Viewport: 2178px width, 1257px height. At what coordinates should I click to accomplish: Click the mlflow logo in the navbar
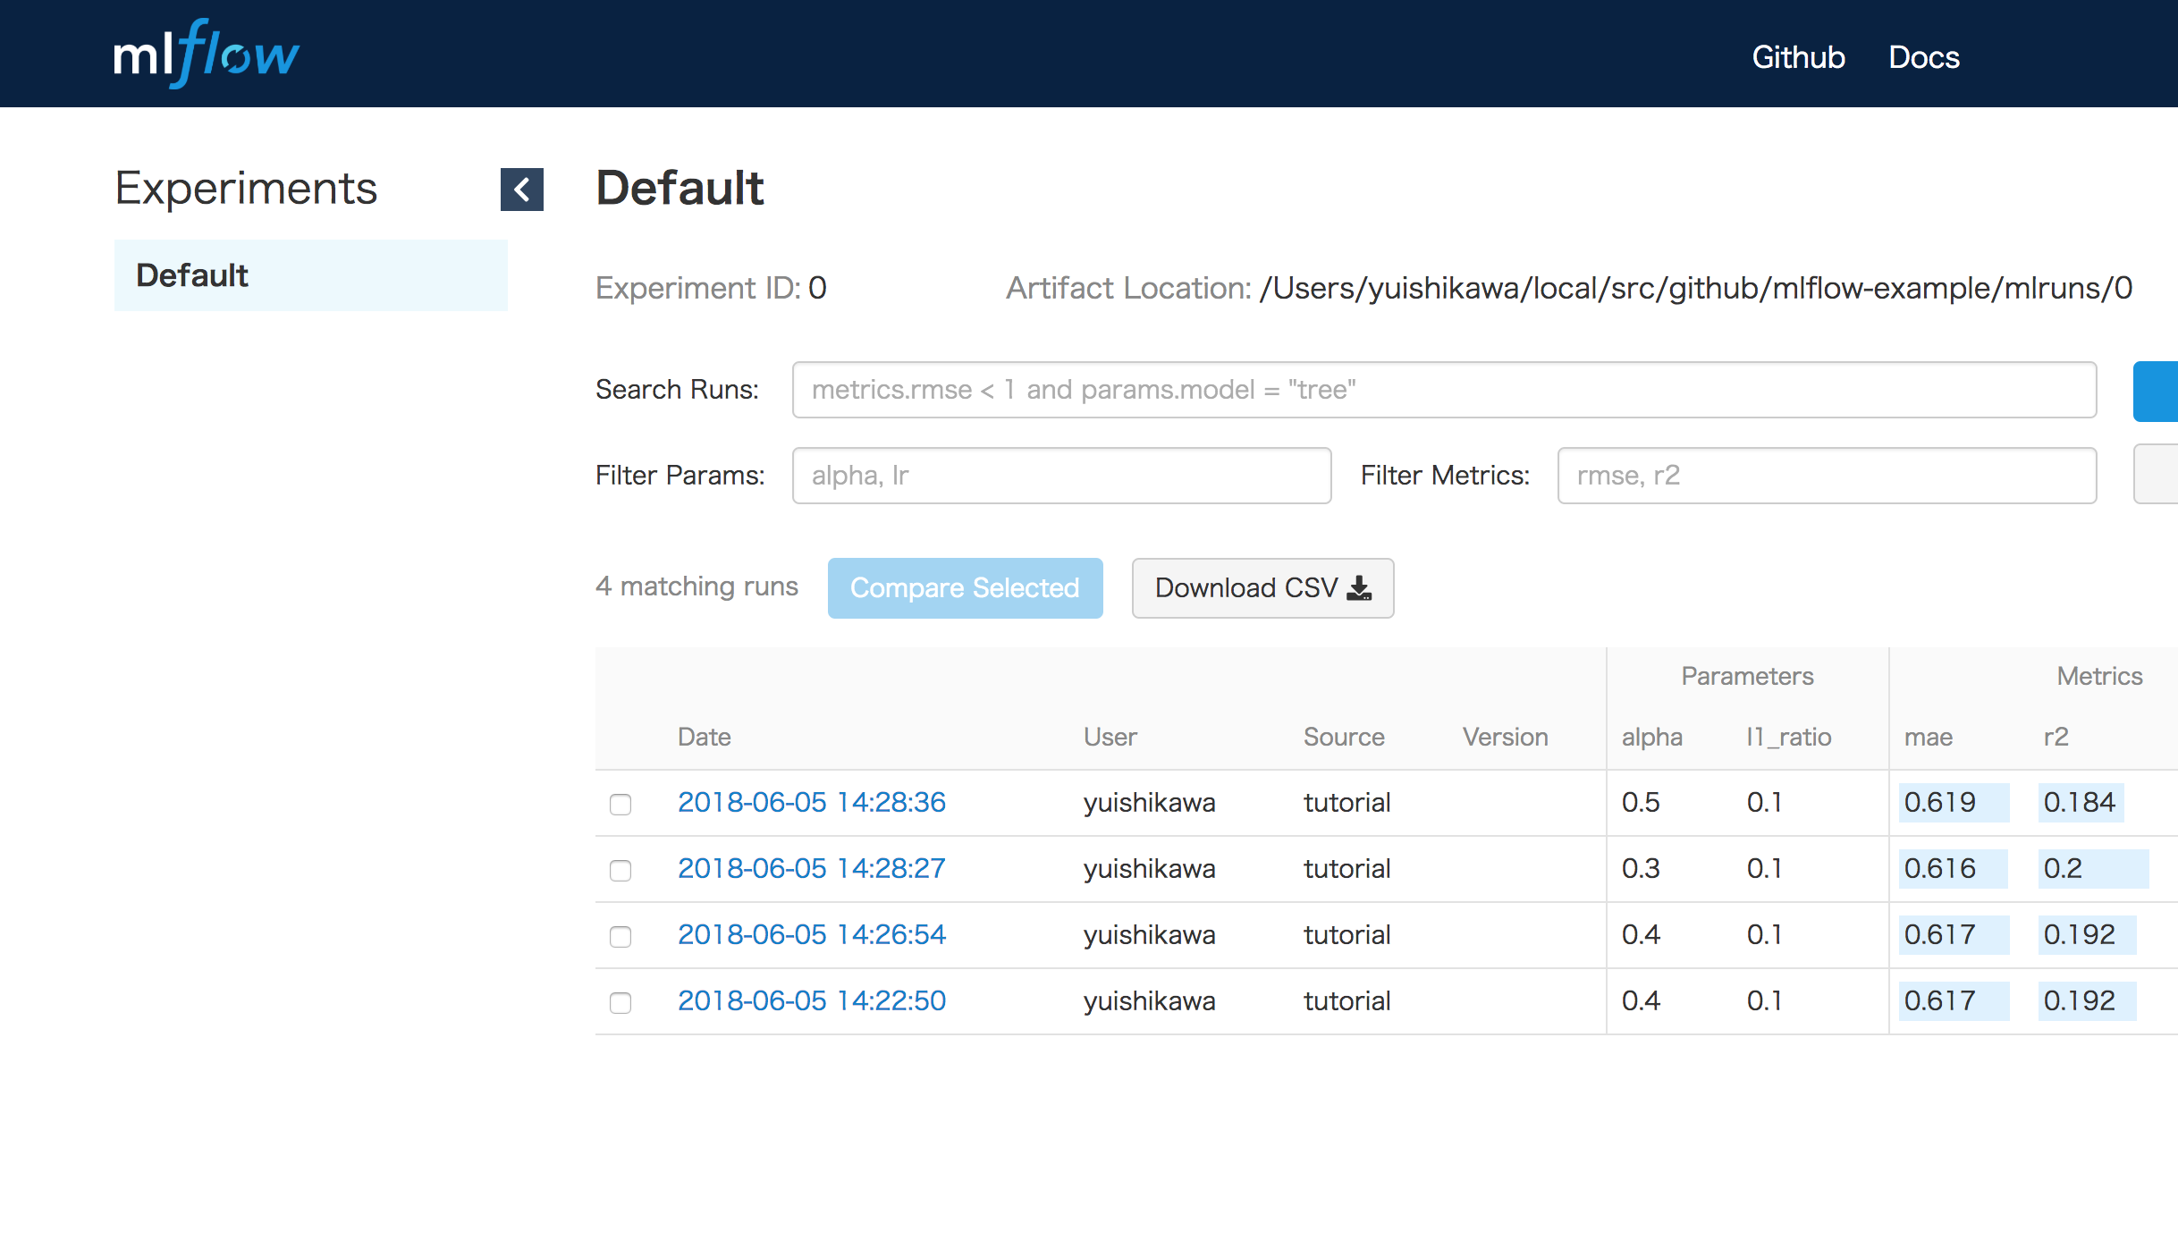[207, 54]
